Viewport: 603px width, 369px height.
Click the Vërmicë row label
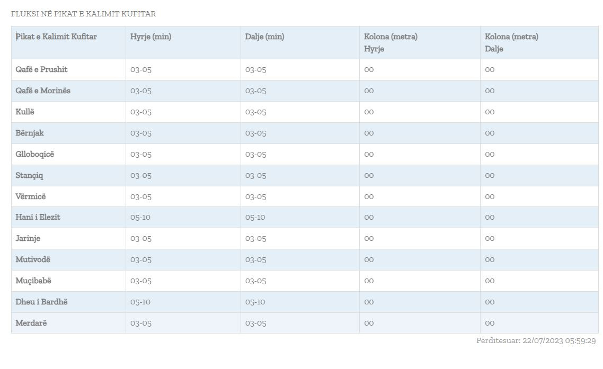tap(31, 196)
